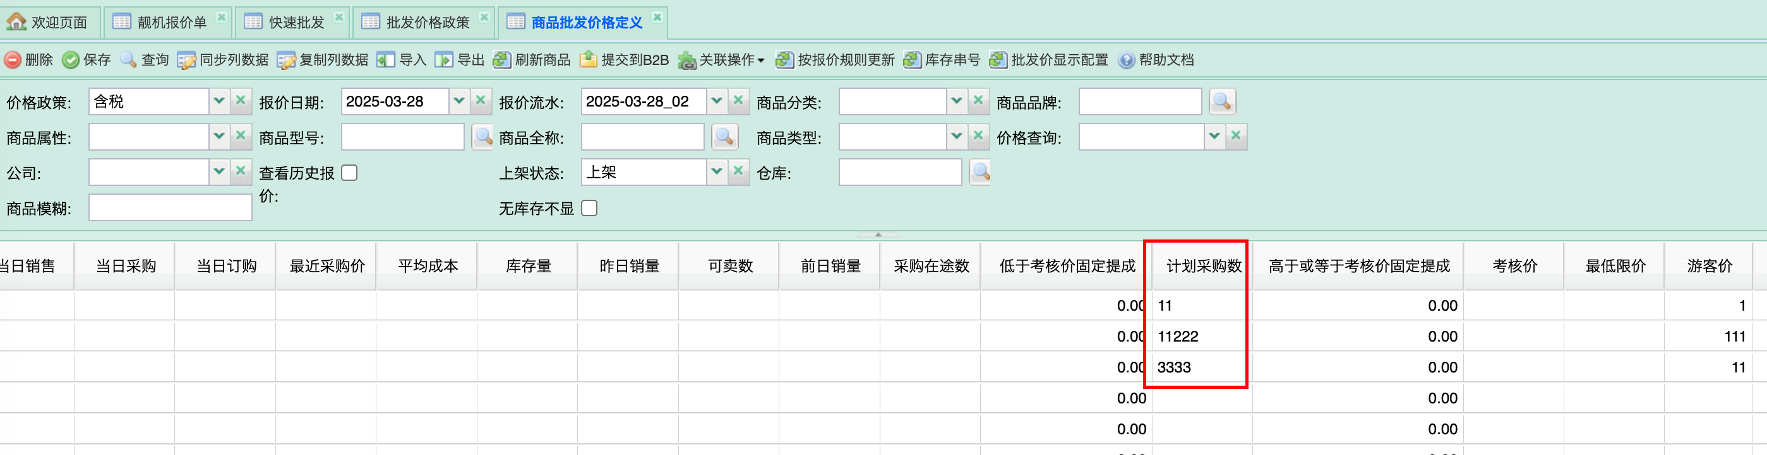This screenshot has width=1767, height=455.
Task: Click the 导入 import icon
Action: coord(385,60)
